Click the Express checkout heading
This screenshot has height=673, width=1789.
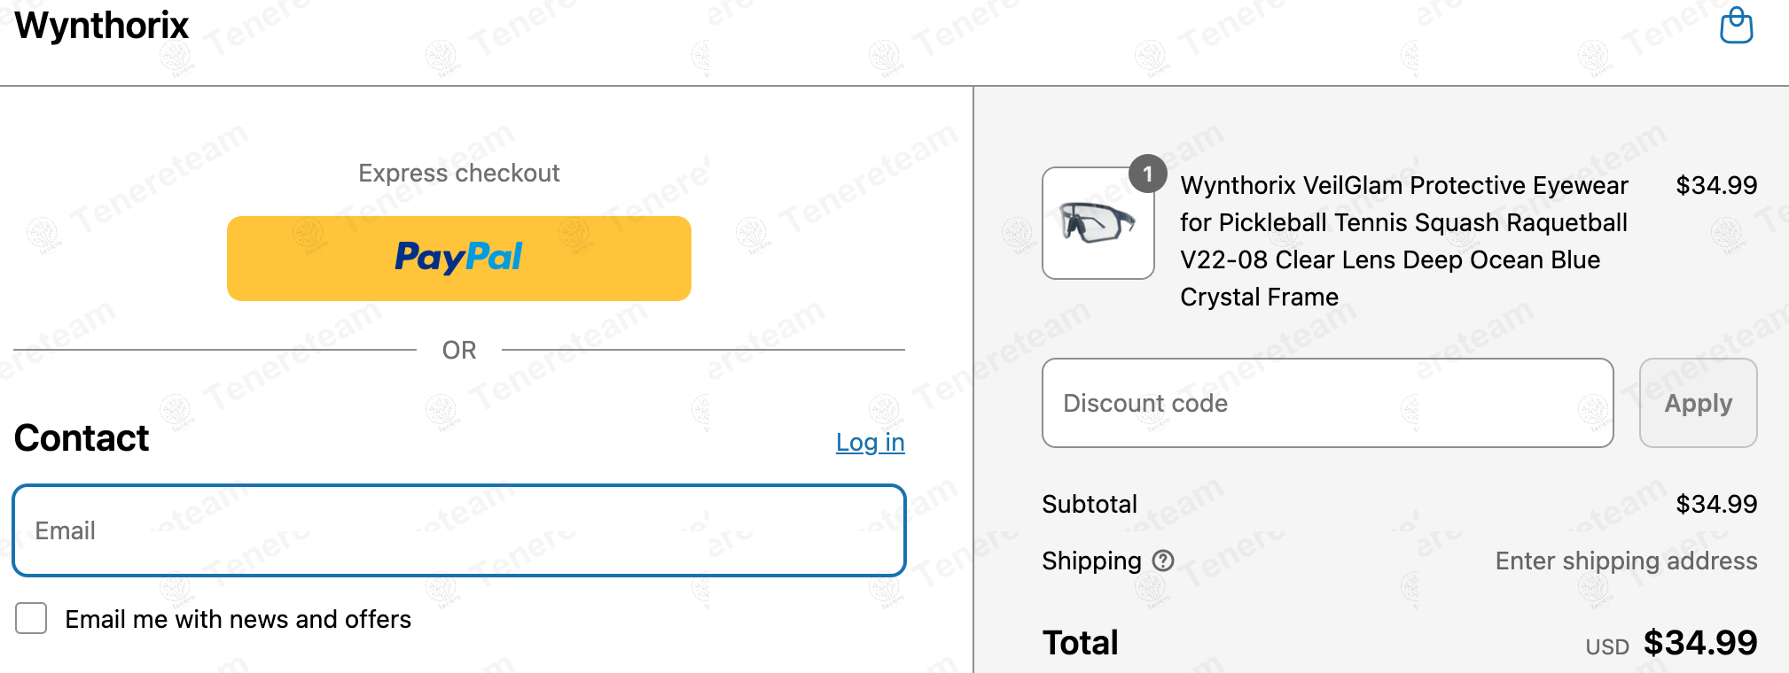459,173
